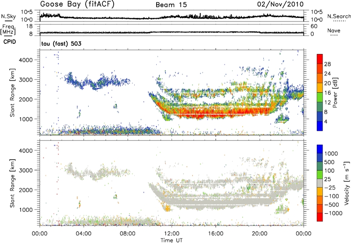Click the '20:00' time axis tick label

tap(260, 234)
